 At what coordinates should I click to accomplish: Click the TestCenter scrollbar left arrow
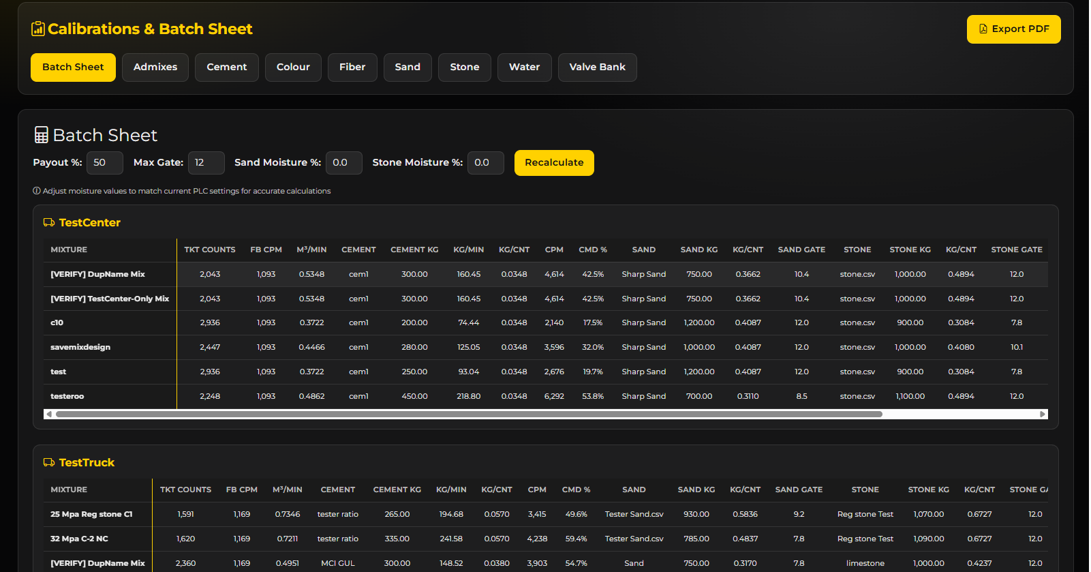click(x=48, y=414)
